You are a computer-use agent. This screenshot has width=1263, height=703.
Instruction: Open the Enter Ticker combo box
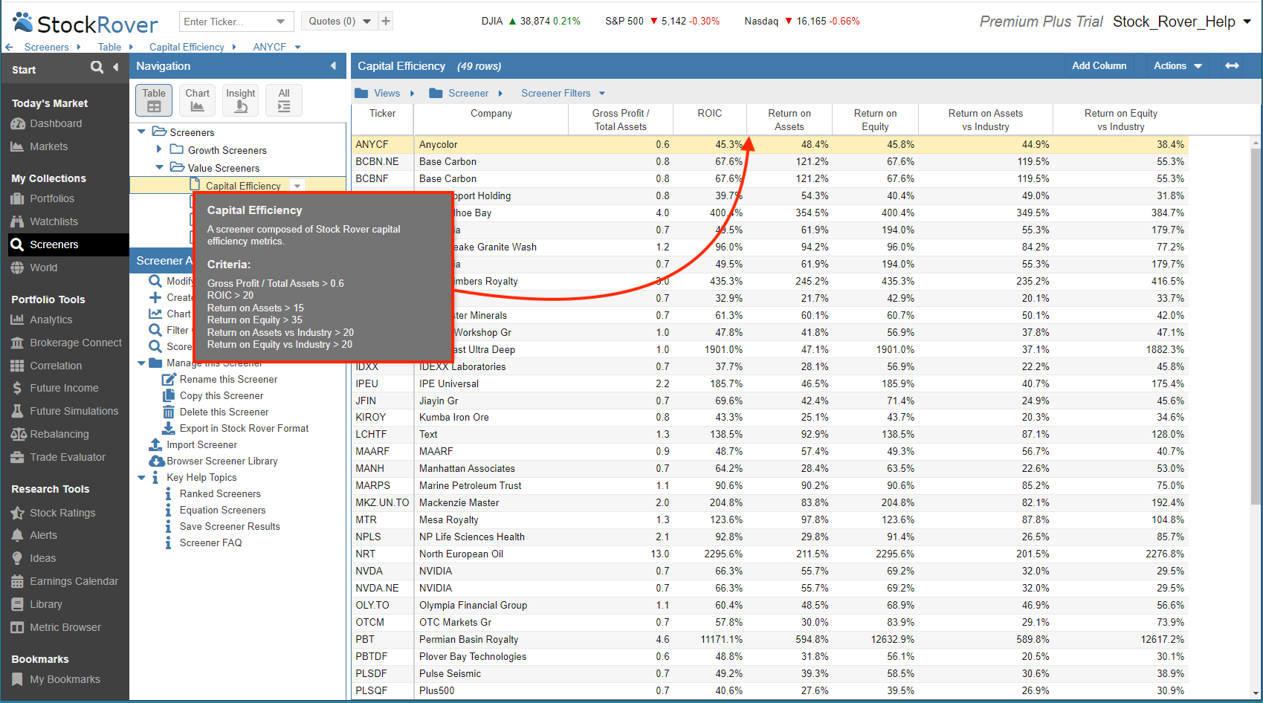(x=236, y=22)
